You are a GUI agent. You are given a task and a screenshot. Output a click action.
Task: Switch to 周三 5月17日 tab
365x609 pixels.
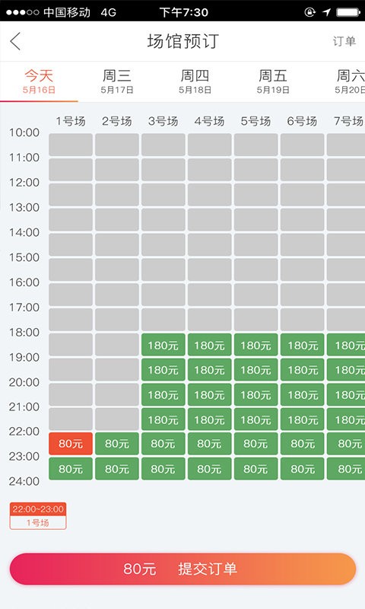coord(117,81)
